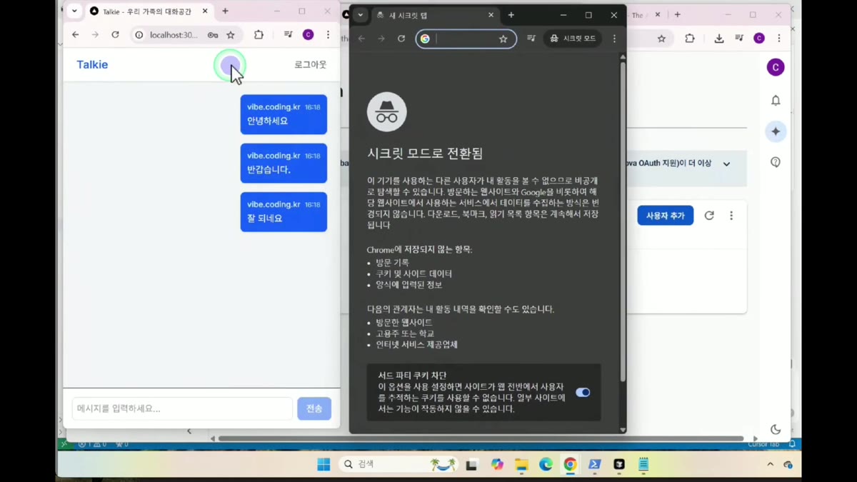Image resolution: width=857 pixels, height=482 pixels.
Task: Open the notifications bell icon
Action: 776,101
